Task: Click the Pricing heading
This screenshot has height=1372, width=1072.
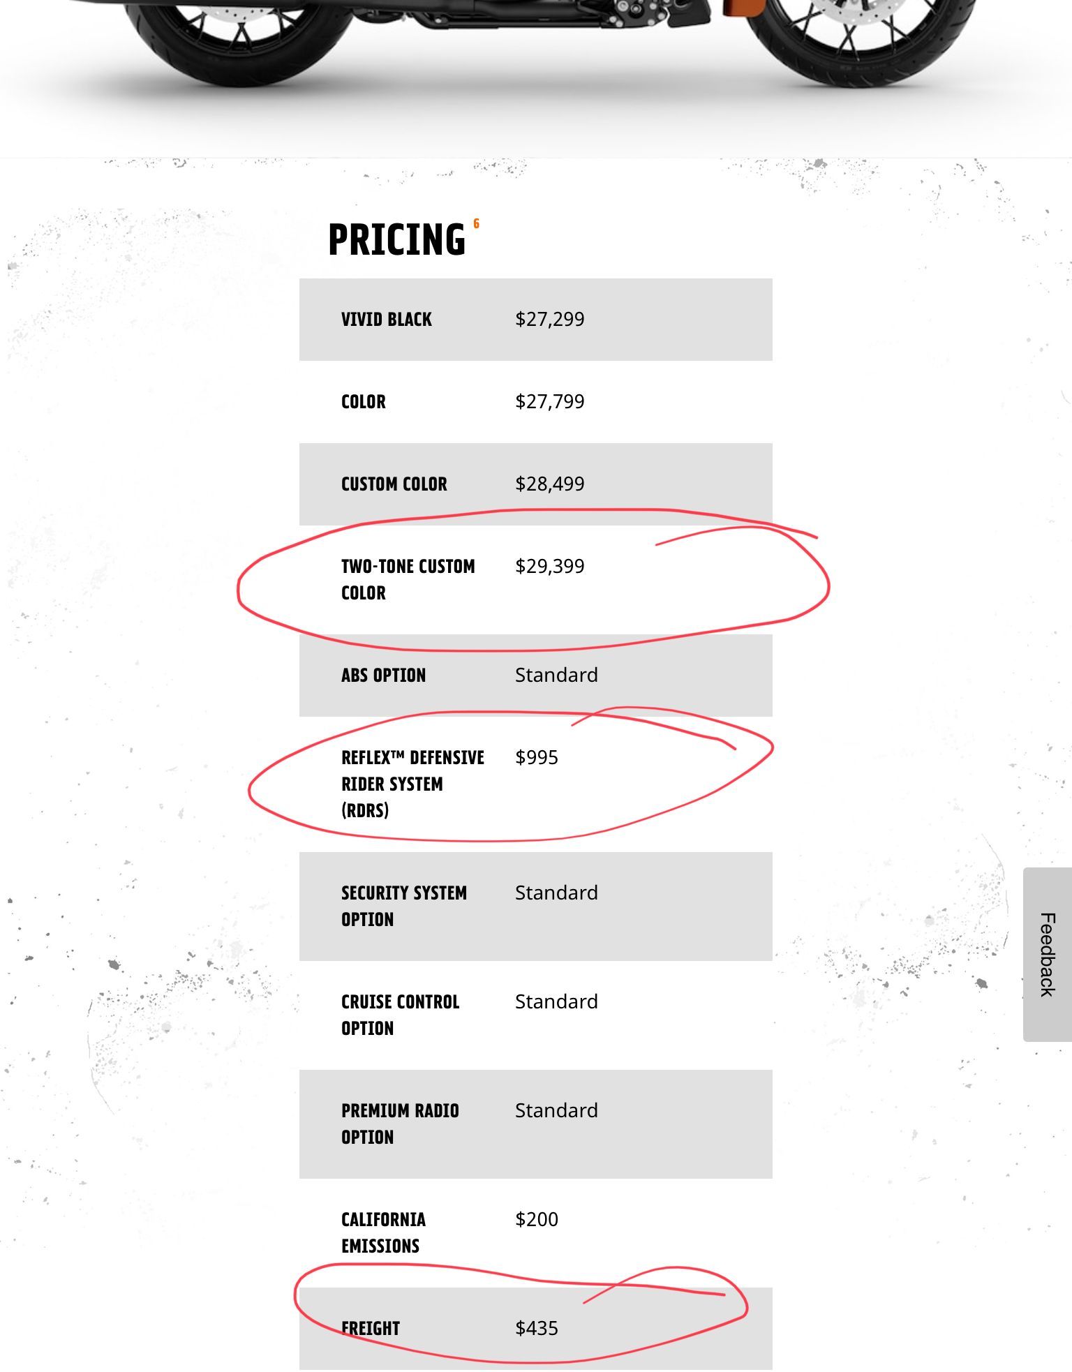Action: (396, 240)
